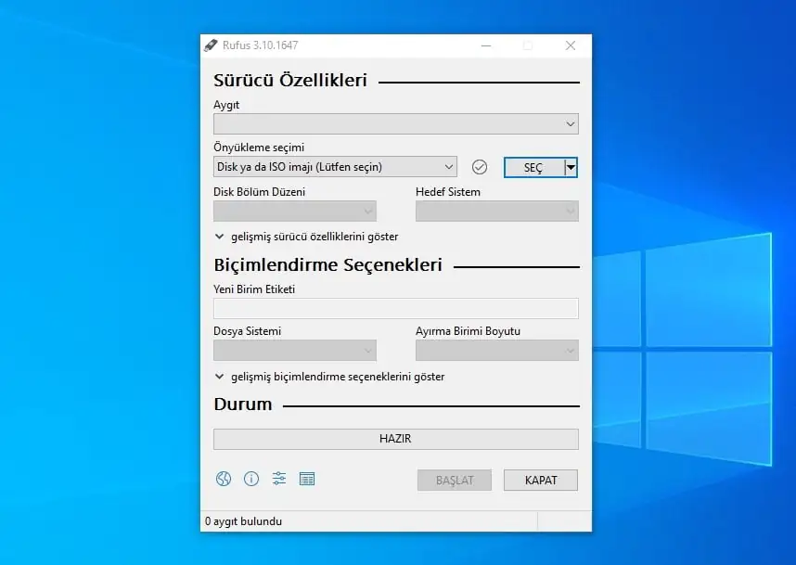Click the globe language icon
The image size is (796, 565).
224,479
